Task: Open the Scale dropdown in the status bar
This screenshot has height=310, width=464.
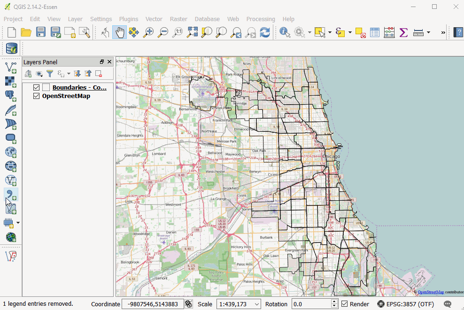Action: 257,304
